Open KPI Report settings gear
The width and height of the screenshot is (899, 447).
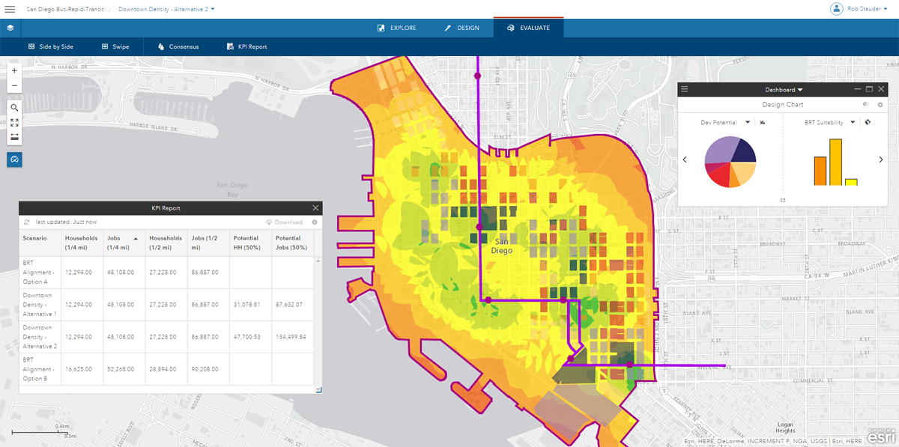314,222
